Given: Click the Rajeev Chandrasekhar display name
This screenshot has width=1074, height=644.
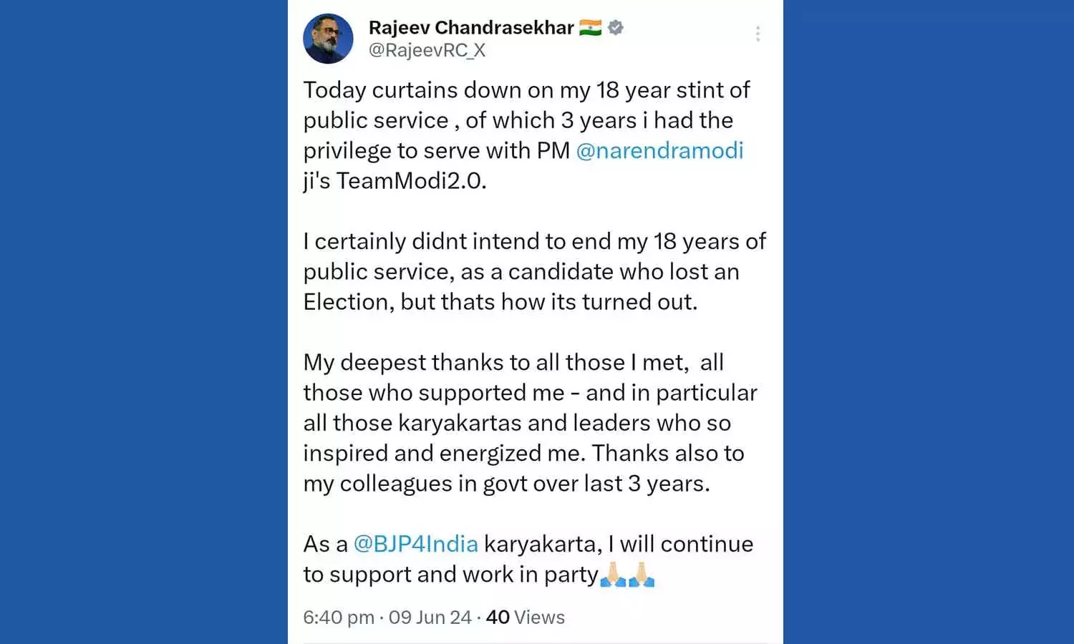Looking at the screenshot, I should 471,28.
